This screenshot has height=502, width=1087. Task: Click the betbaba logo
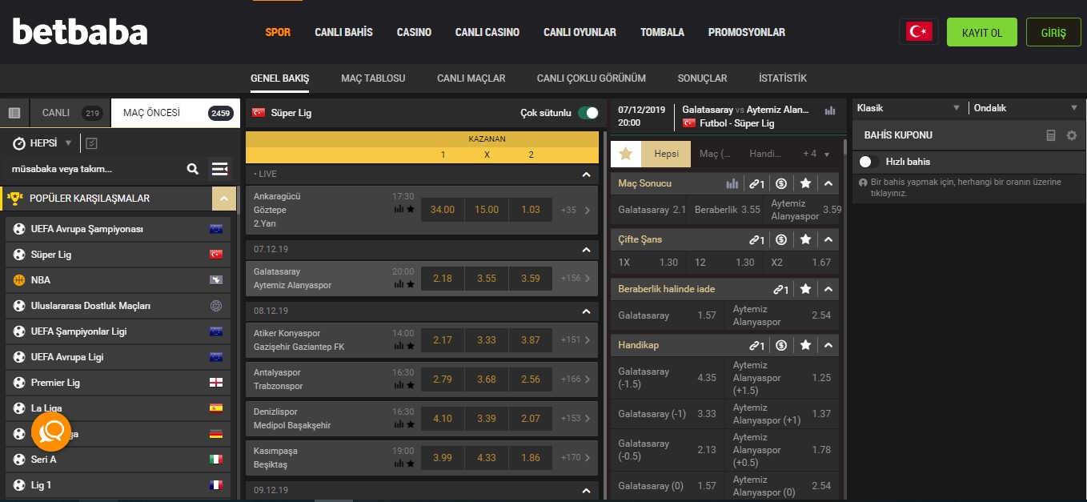(80, 32)
